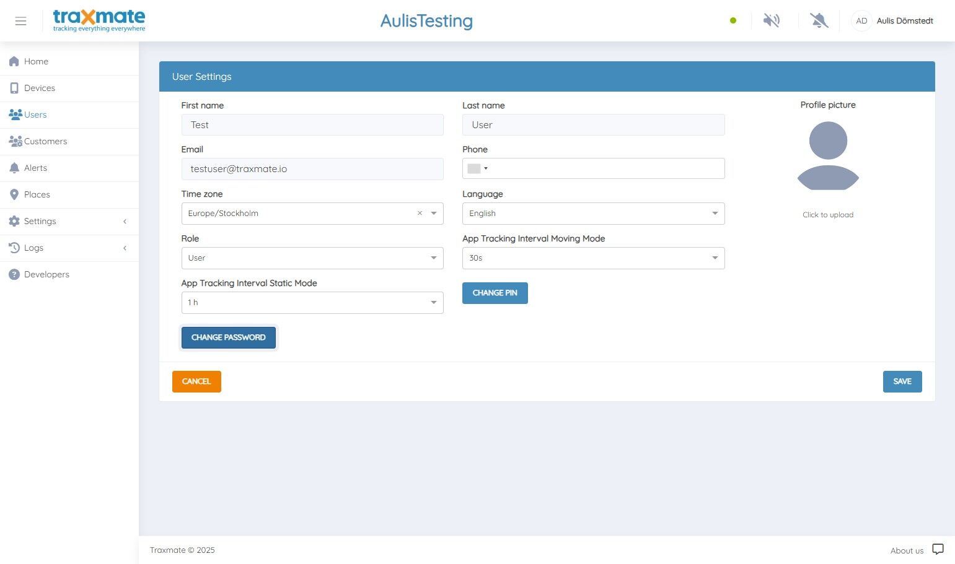Open App Tracking Interval Moving Mode dropdown
This screenshot has width=955, height=564.
click(x=594, y=258)
